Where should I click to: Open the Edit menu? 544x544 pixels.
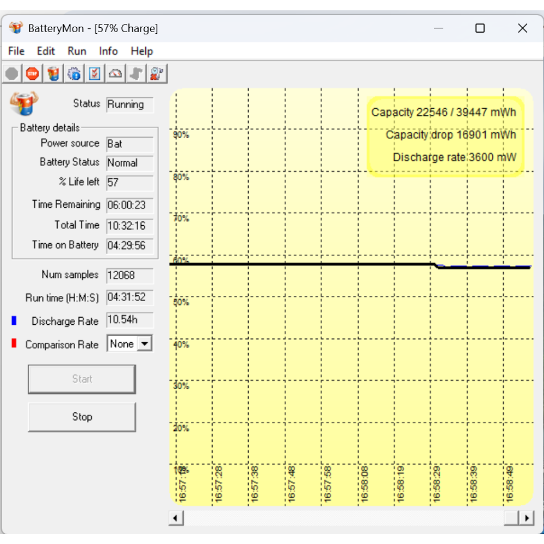46,51
